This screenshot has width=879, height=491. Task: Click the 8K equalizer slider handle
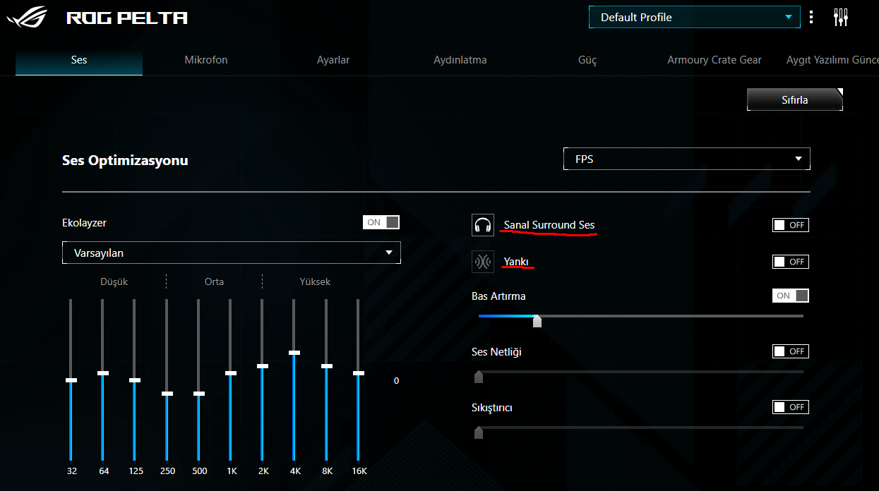tap(326, 366)
